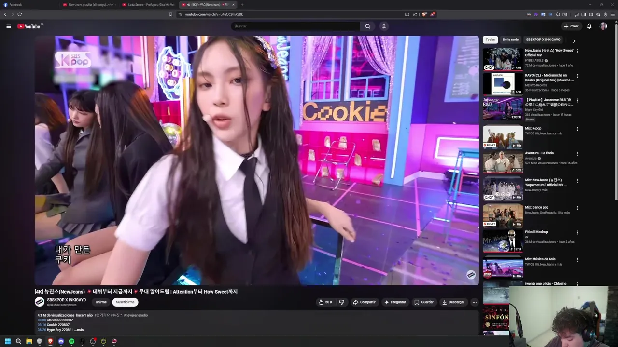The image size is (618, 347).
Task: Open the Mix: K-pop thumbnail
Action: point(503,137)
